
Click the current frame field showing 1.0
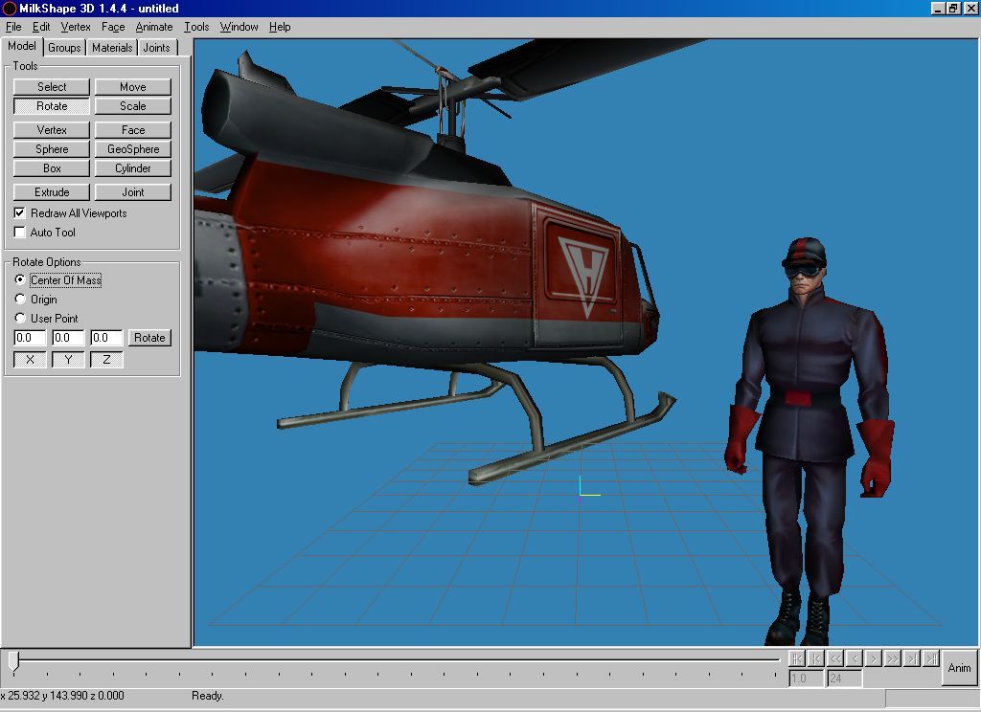(806, 679)
